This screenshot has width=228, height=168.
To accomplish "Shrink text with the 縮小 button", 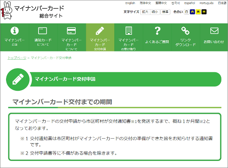I will (x=155, y=12).
